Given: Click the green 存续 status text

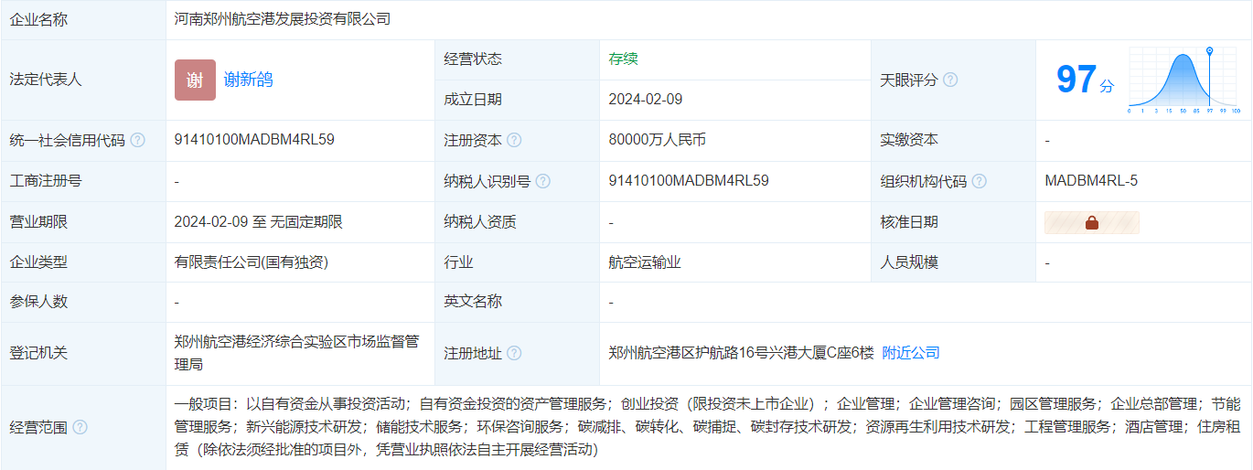Looking at the screenshot, I should (x=624, y=59).
